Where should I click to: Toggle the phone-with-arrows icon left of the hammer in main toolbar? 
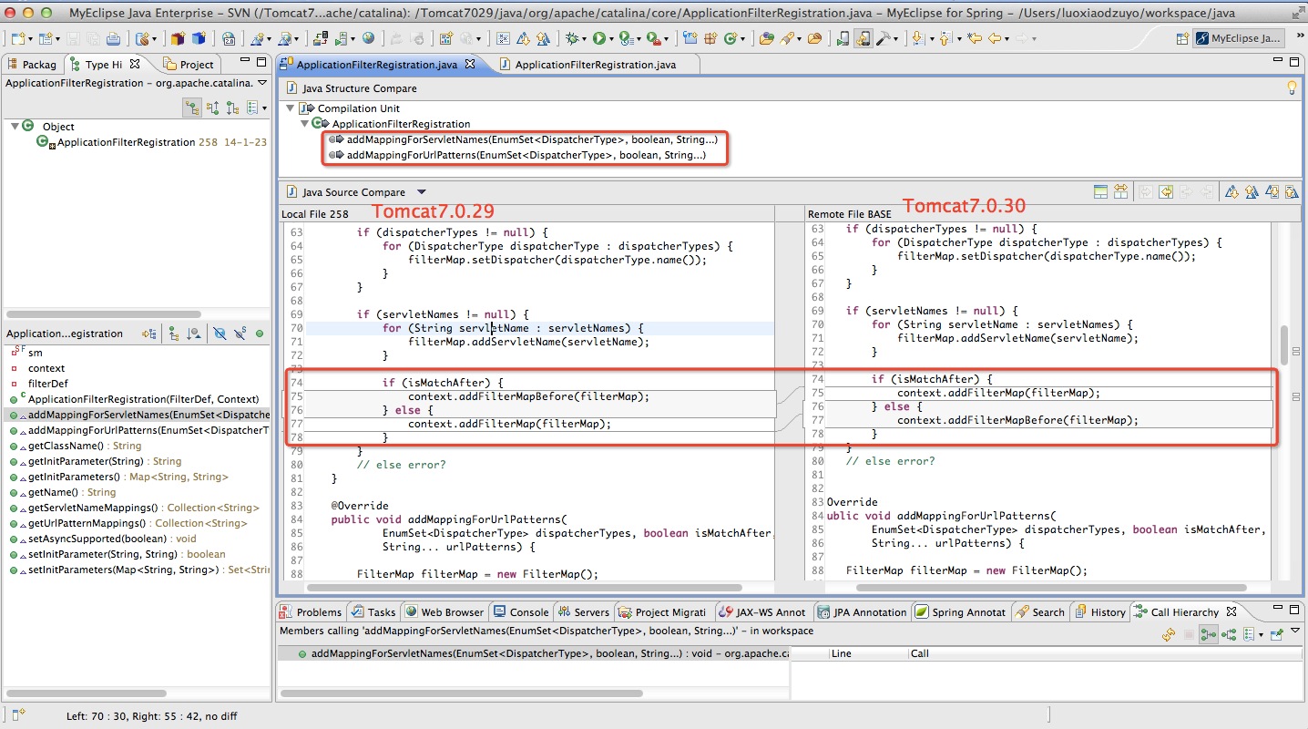(863, 38)
